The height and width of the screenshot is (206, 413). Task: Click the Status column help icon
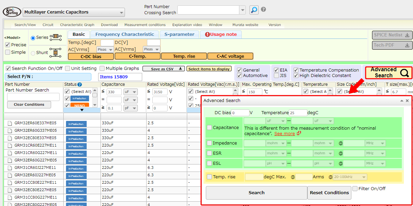80,84
